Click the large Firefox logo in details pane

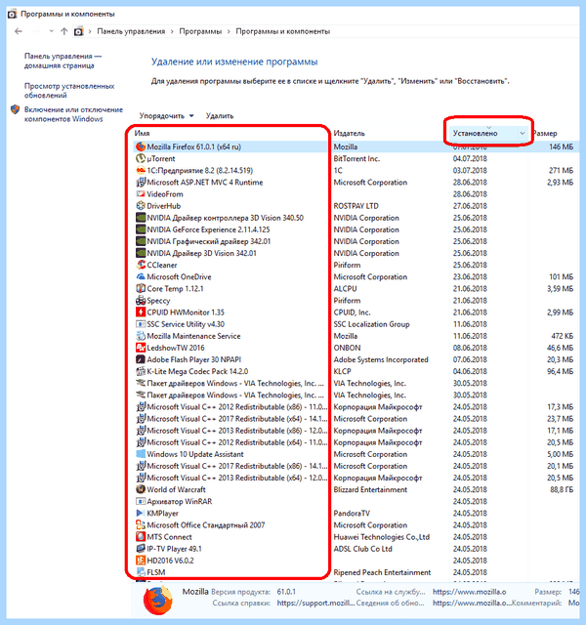pos(158,600)
